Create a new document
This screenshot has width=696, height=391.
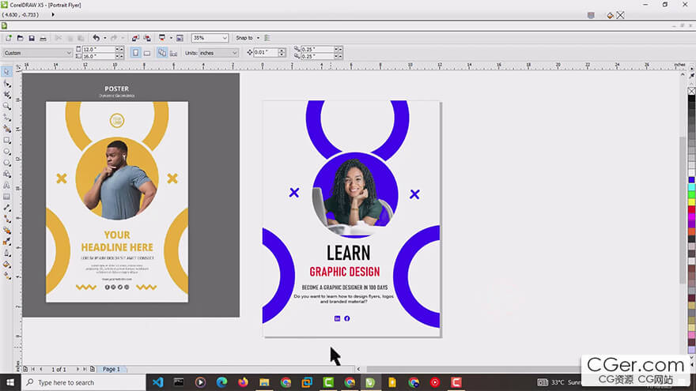coord(9,38)
